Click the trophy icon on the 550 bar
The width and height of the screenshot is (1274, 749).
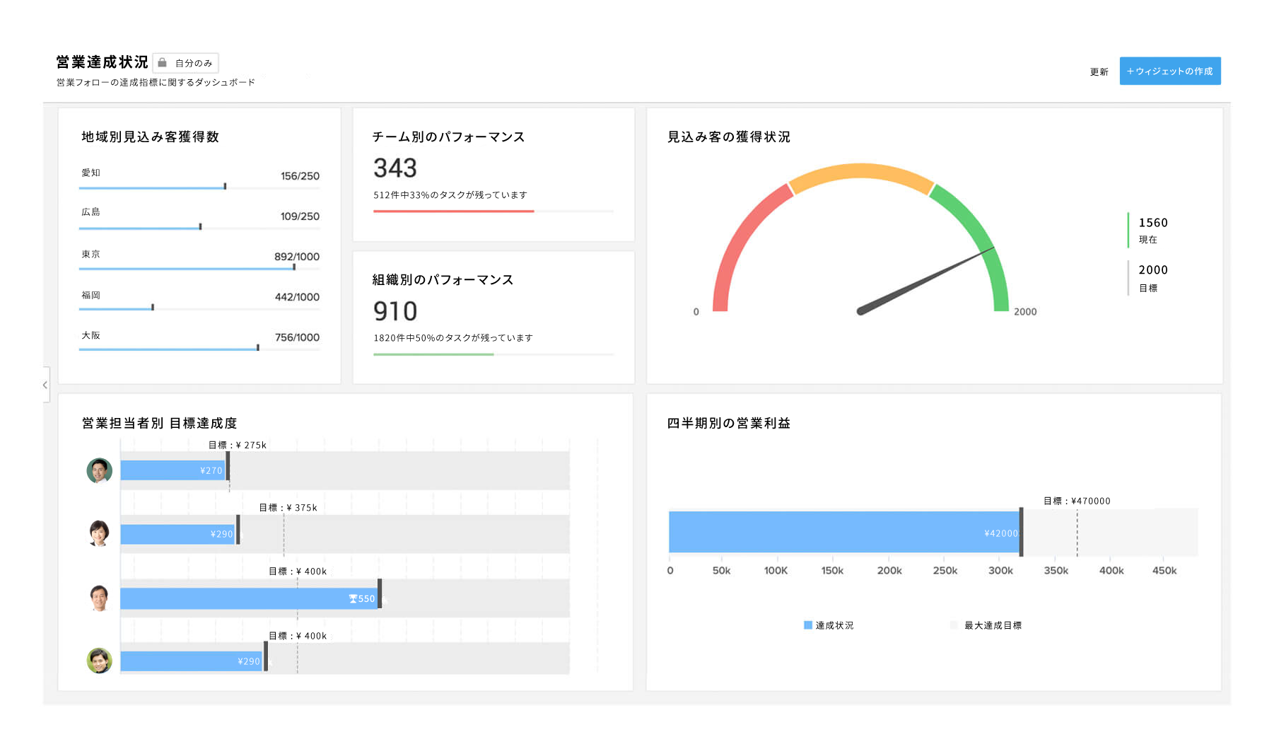click(353, 599)
